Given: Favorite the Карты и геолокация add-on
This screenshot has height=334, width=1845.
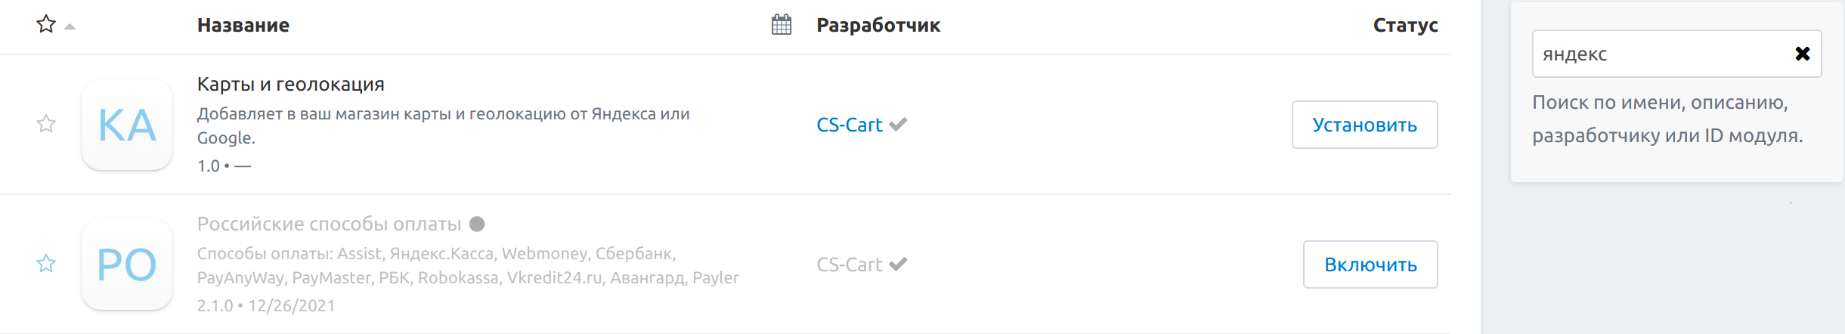Looking at the screenshot, I should (46, 123).
